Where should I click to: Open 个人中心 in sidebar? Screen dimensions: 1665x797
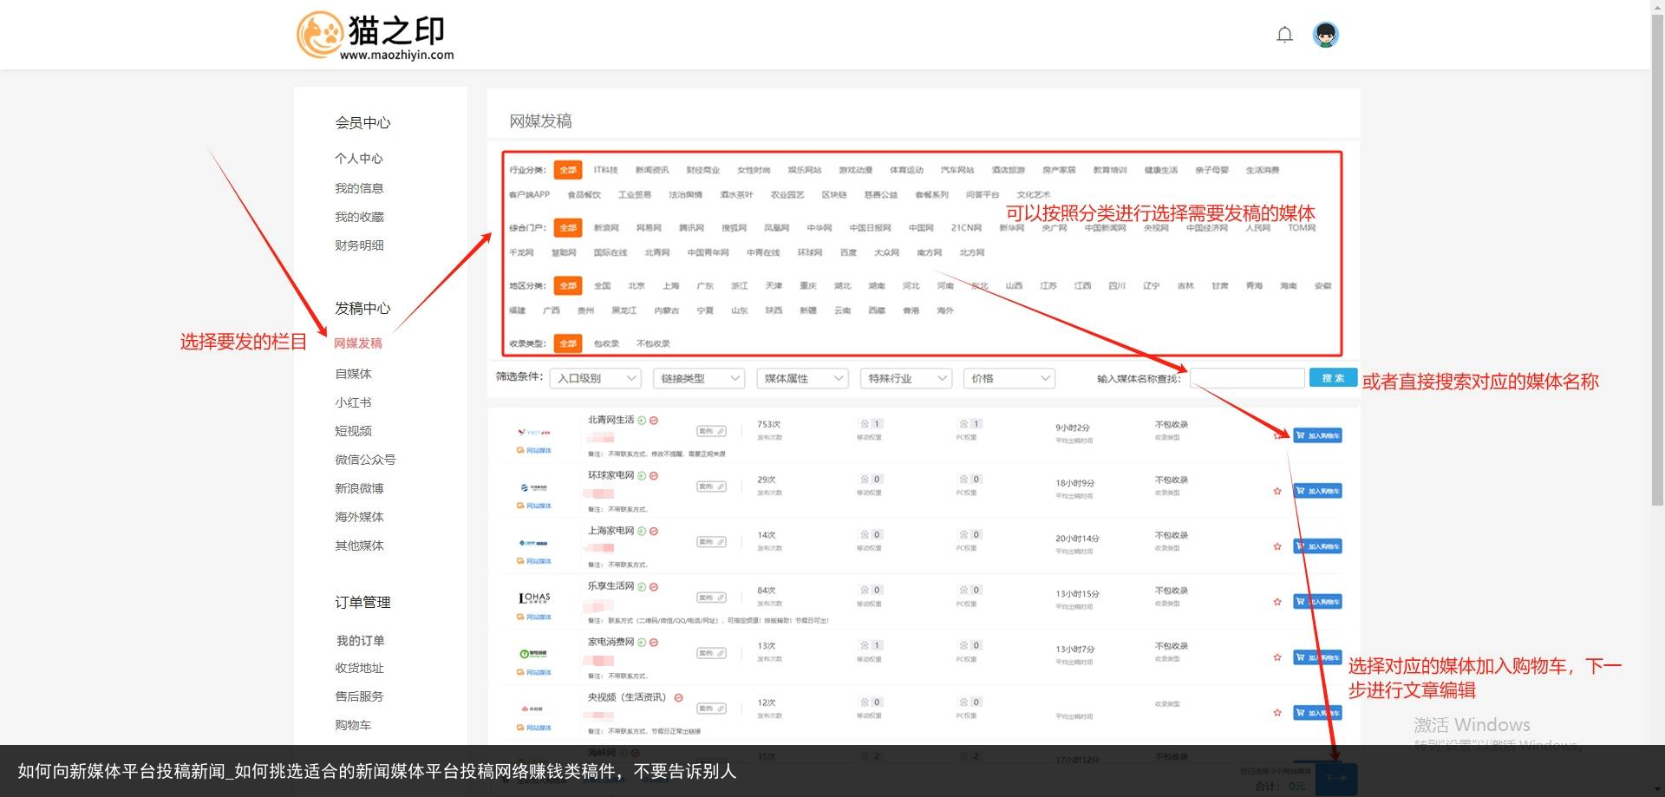click(359, 159)
